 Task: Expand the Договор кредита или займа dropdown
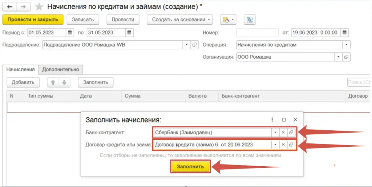(275, 145)
